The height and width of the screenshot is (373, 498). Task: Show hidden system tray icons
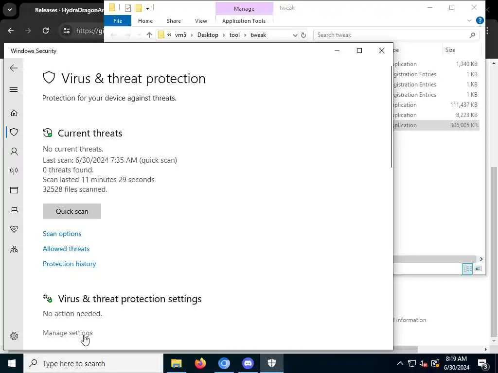point(400,363)
